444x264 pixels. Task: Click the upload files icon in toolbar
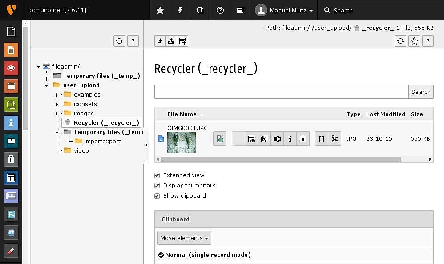171,41
